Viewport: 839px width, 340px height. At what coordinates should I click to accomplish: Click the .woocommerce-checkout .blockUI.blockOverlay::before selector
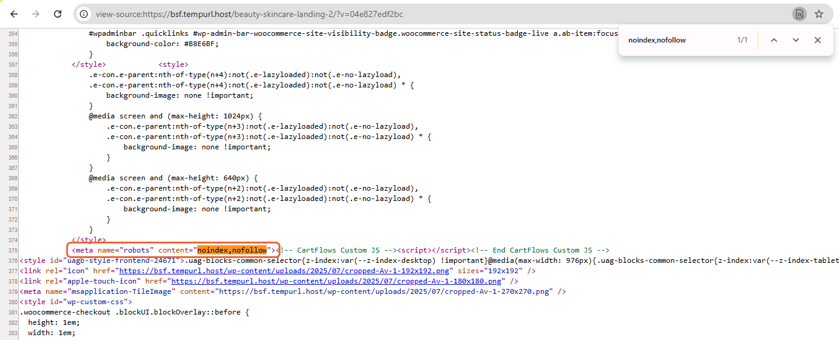click(134, 312)
